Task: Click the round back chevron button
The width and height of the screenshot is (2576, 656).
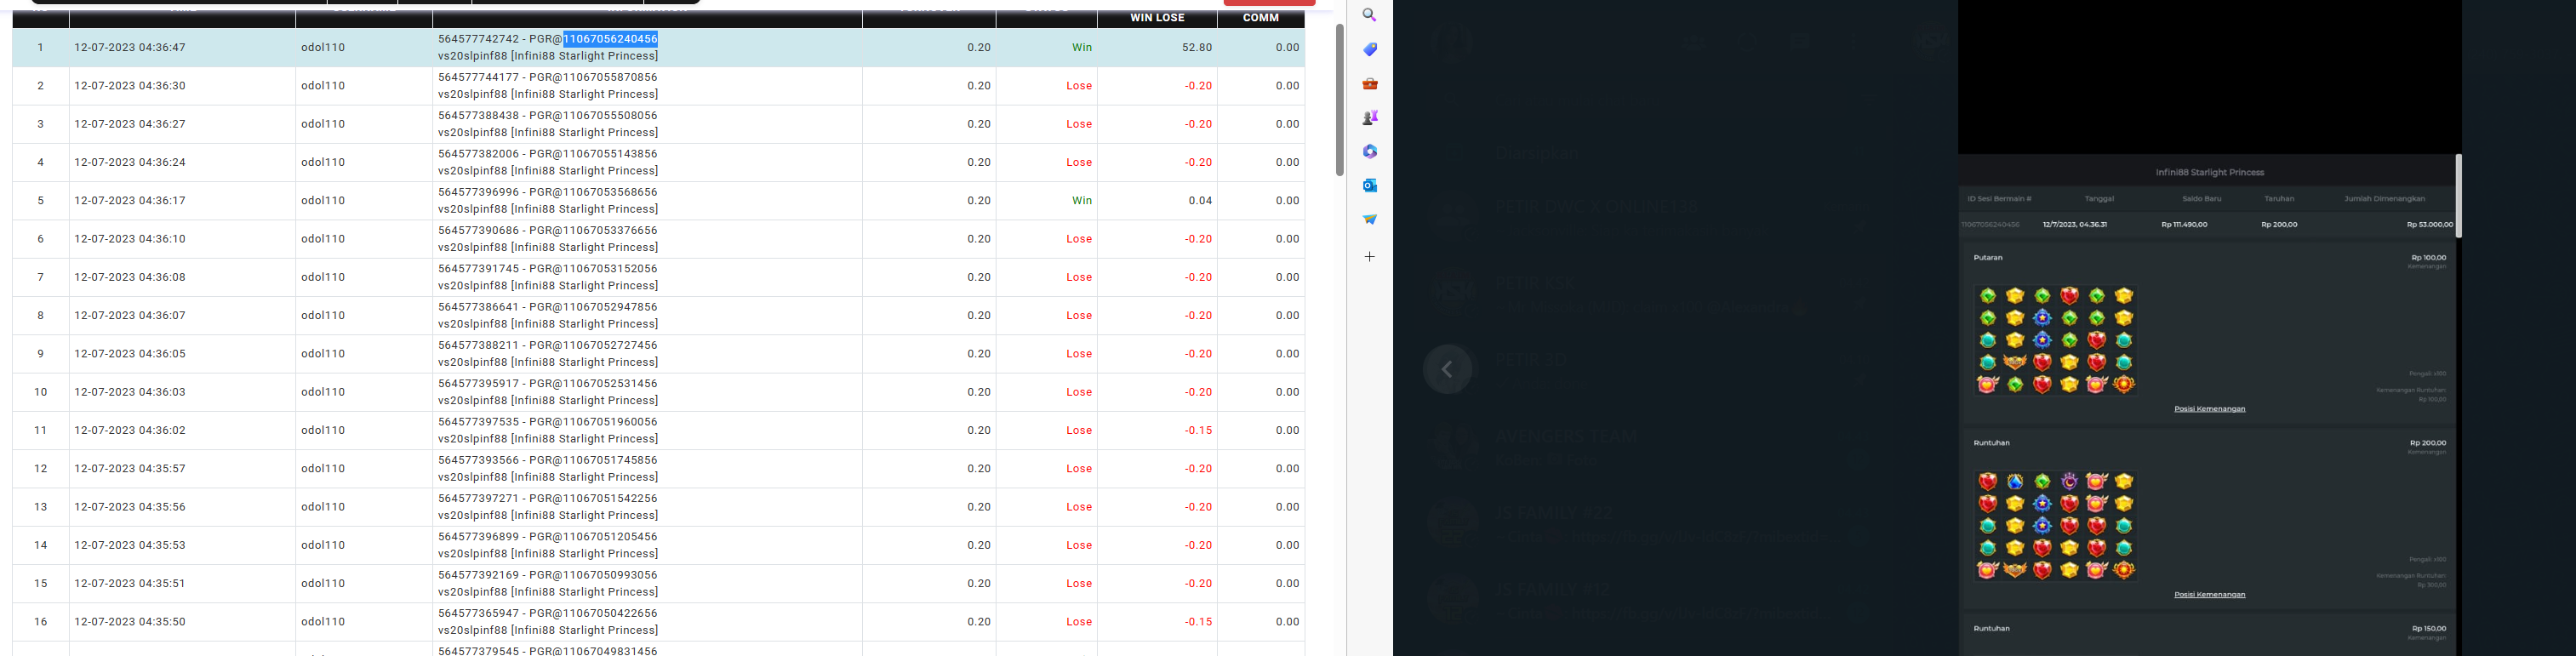Action: tap(1447, 369)
